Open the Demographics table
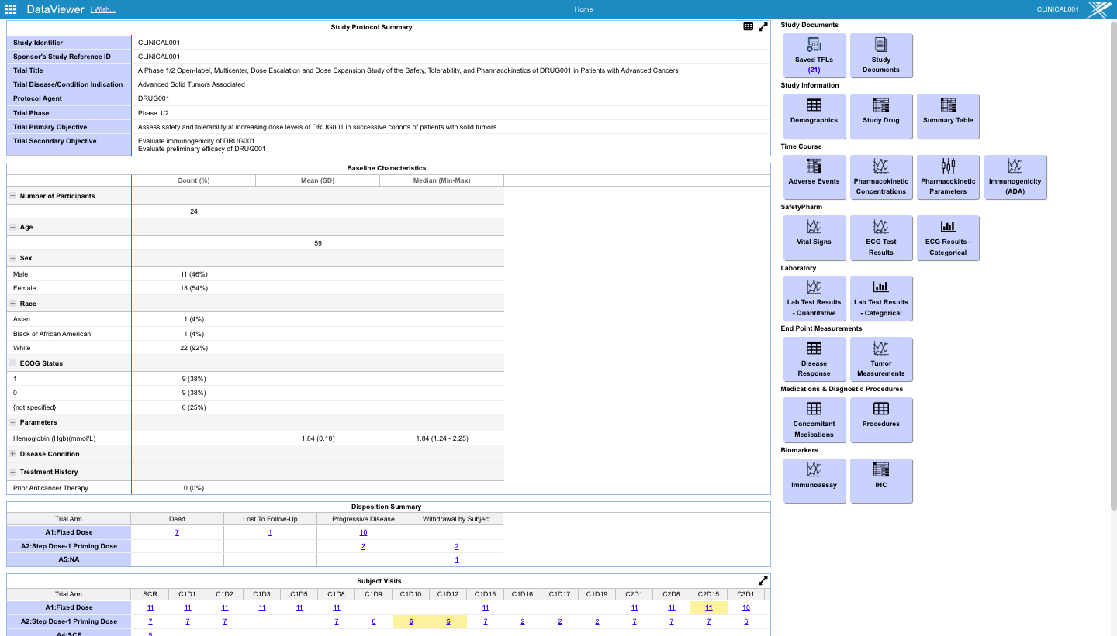 (814, 116)
